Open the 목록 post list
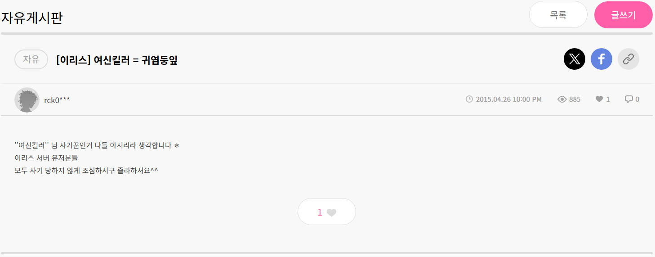 [x=558, y=15]
